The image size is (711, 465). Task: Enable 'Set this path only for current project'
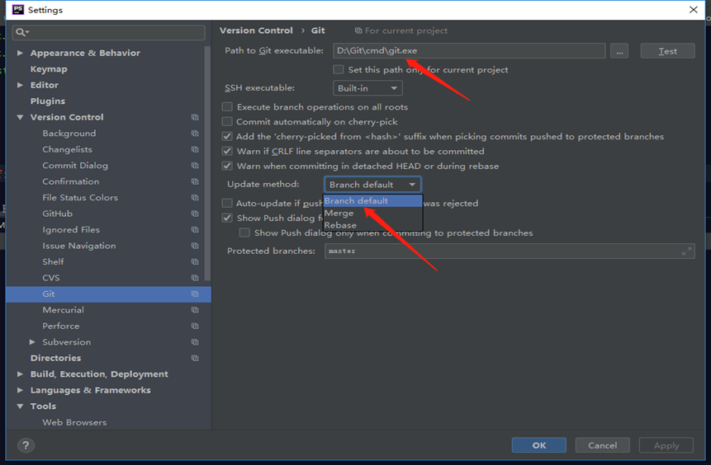coord(339,70)
